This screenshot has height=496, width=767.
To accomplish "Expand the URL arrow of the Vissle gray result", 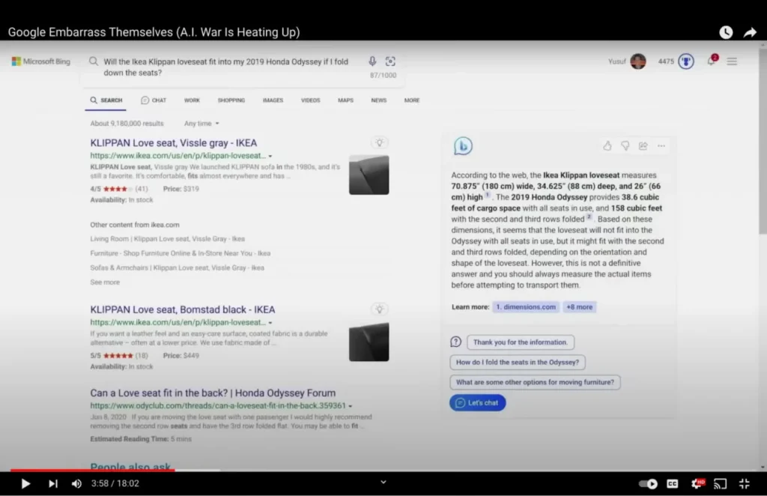I will point(270,156).
